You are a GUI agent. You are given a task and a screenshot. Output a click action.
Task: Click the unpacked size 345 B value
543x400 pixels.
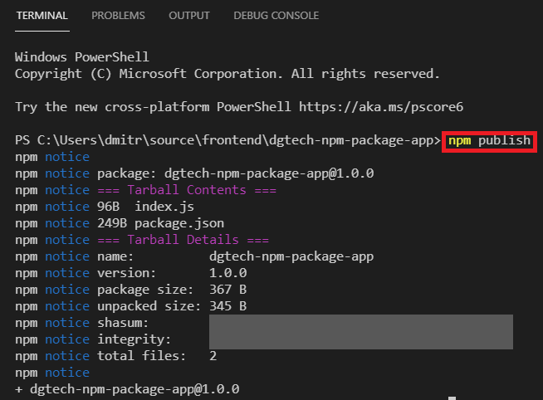(x=227, y=306)
